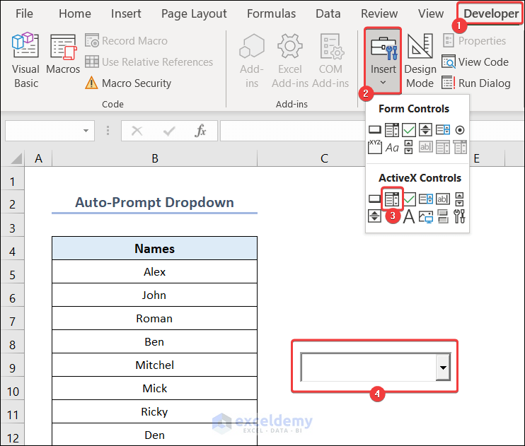Click the formula bar Enter checkmark
525x446 pixels.
pos(169,131)
